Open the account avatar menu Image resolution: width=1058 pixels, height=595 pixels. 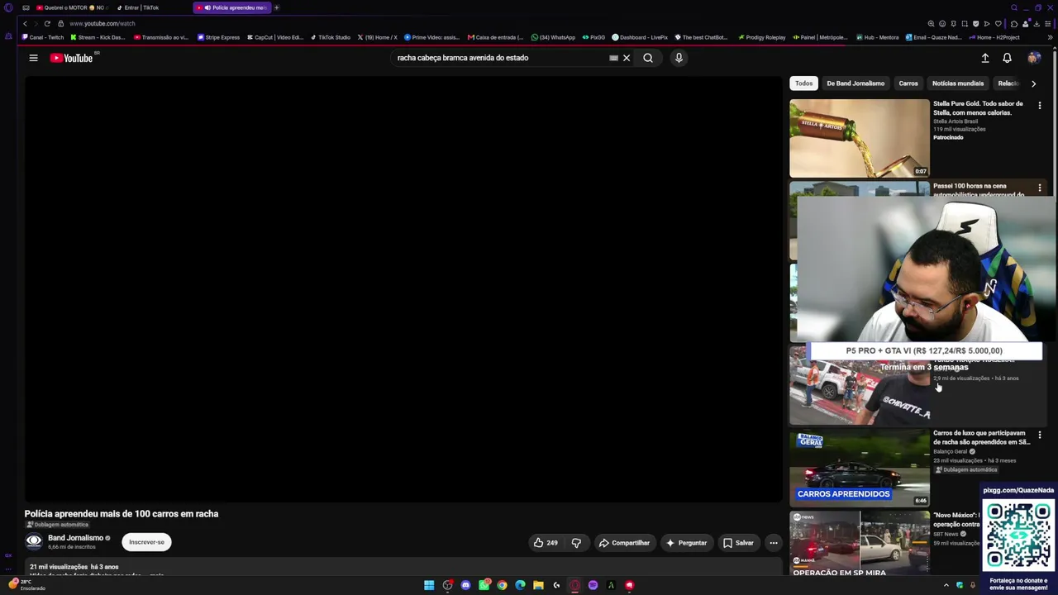coord(1033,58)
